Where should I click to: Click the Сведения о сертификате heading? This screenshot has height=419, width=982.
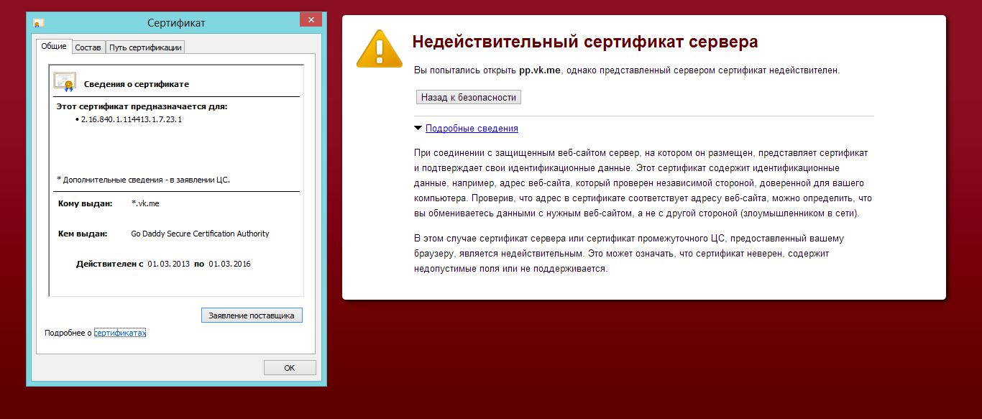click(x=137, y=84)
